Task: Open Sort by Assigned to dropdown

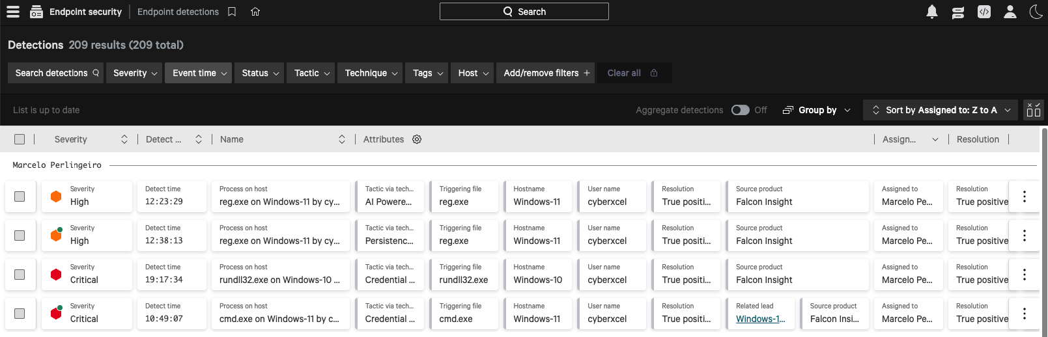Action: [941, 110]
